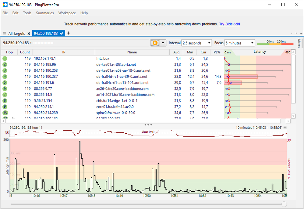This screenshot has height=209, width=304.
Task: Click the timeline slider handle at bottom
Action: tap(284, 204)
